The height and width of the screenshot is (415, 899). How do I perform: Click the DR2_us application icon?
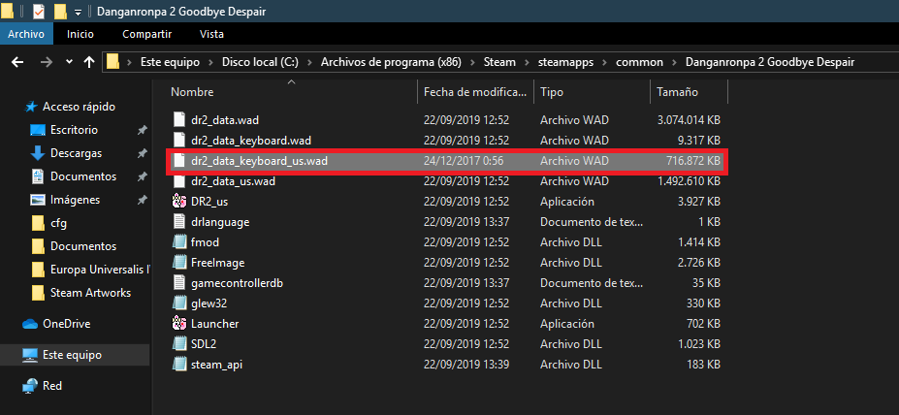pyautogui.click(x=178, y=201)
